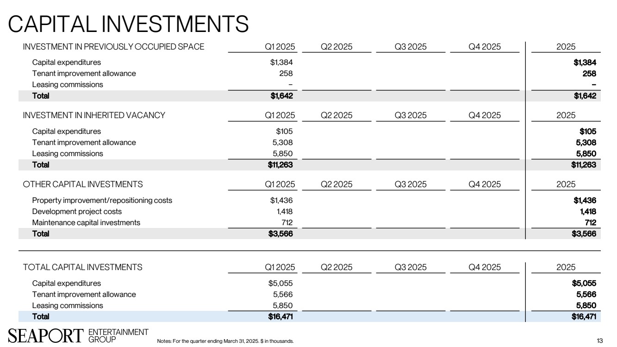The width and height of the screenshot is (617, 347).
Task: Click the Investment in Inherited Vacancy heading
Action: point(94,115)
